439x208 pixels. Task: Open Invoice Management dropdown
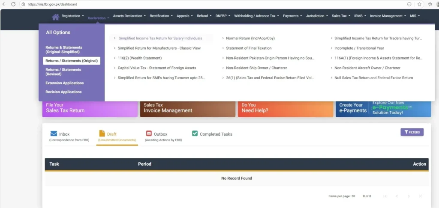[388, 16]
